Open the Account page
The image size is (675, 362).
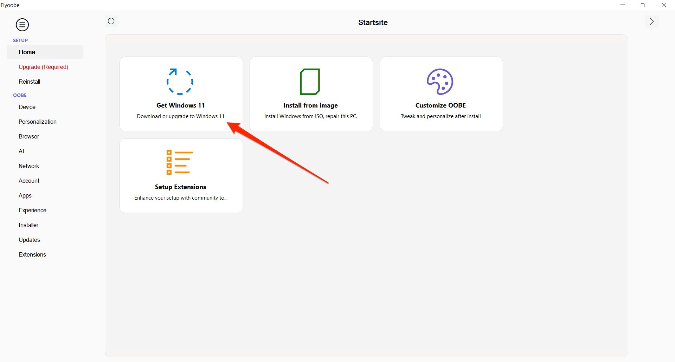click(x=45, y=181)
